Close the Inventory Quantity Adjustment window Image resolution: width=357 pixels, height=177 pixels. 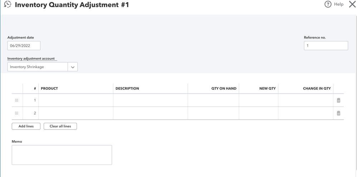(352, 5)
